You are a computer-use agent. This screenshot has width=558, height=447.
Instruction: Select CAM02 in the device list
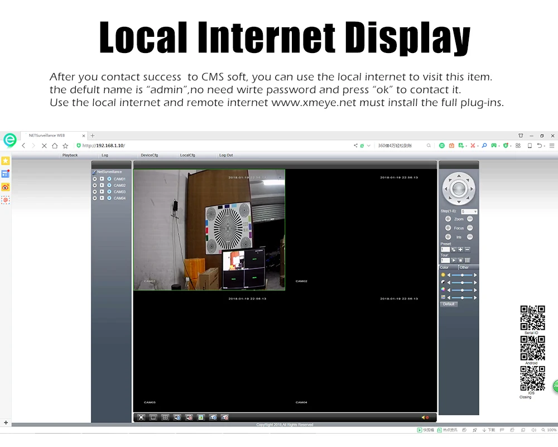point(119,185)
